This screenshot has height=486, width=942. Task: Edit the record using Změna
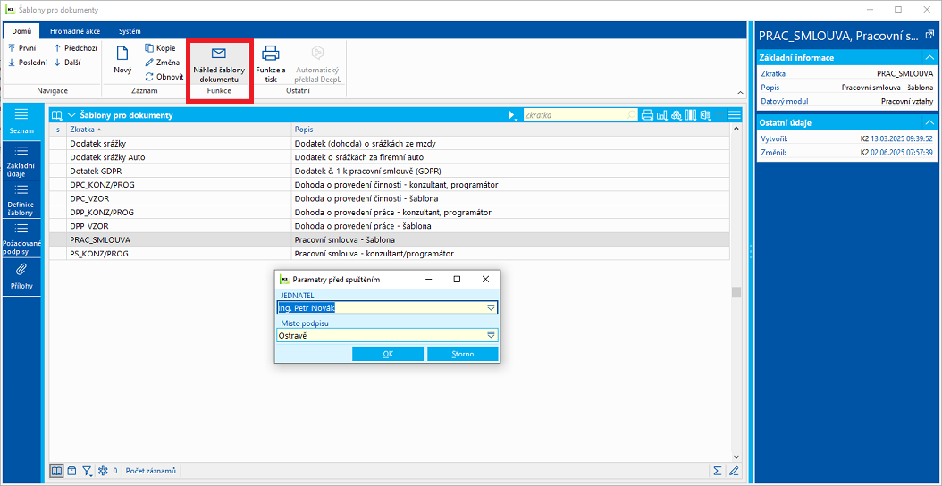click(x=162, y=62)
